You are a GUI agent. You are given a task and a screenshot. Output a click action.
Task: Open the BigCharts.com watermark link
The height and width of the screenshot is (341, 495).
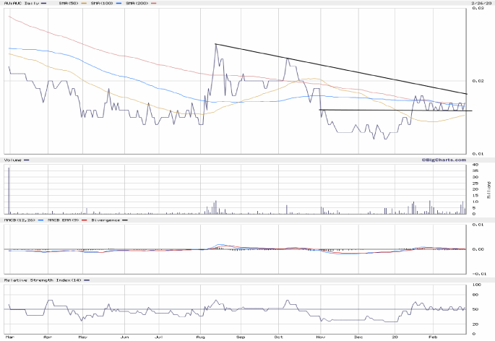(439, 159)
